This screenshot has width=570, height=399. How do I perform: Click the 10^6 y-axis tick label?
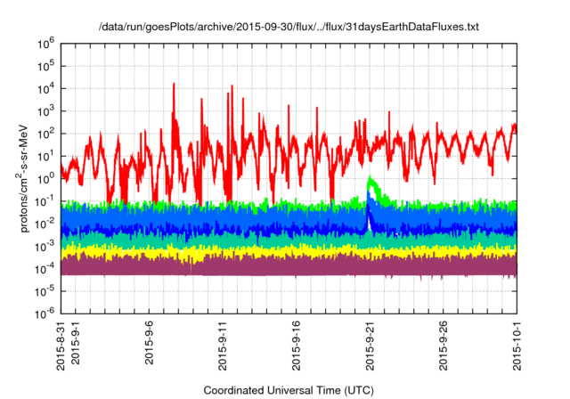click(x=45, y=44)
